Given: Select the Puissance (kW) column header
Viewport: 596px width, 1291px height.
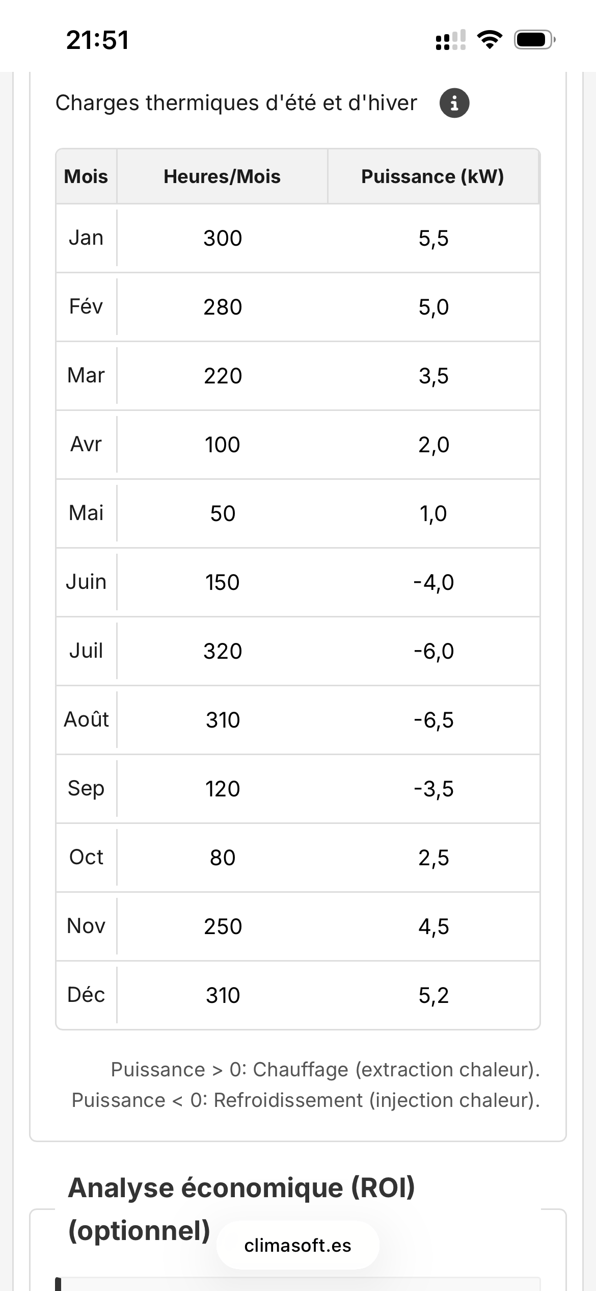Looking at the screenshot, I should (432, 176).
